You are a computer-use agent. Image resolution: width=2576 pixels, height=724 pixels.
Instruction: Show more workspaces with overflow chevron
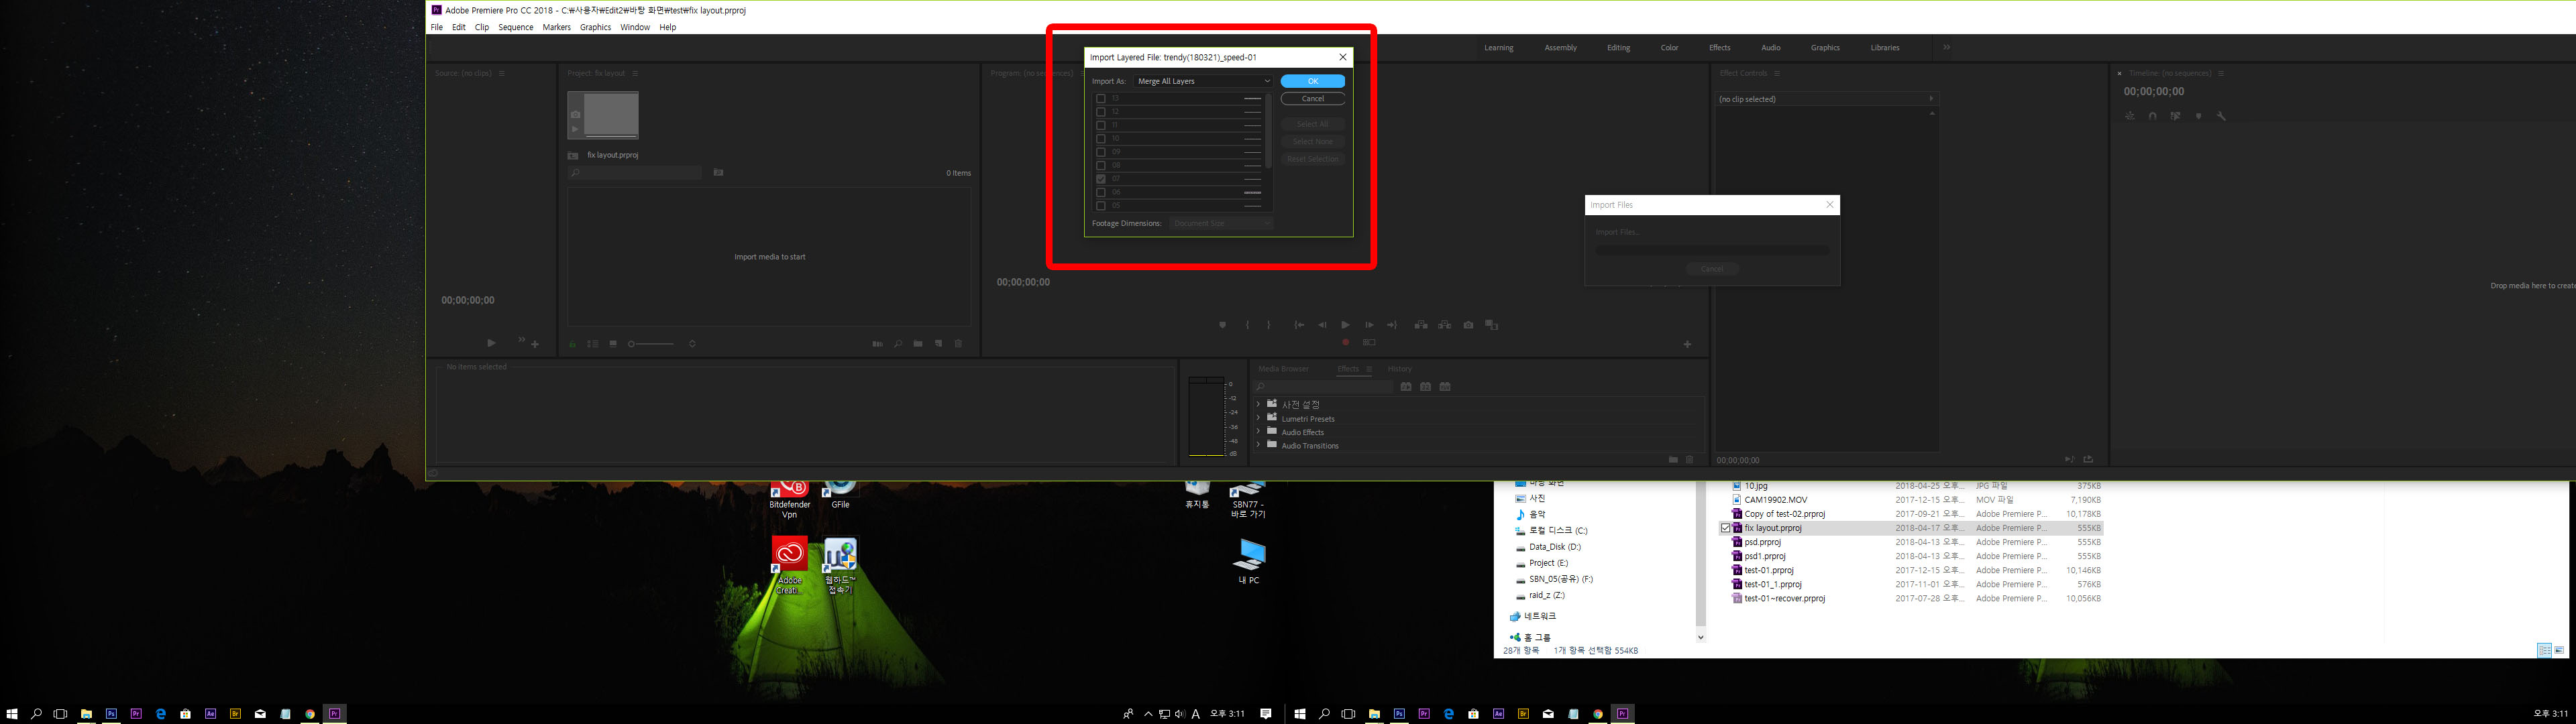[1946, 47]
